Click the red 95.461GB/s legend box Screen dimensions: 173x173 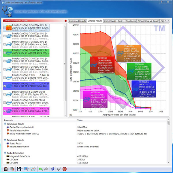[x=102, y=65]
